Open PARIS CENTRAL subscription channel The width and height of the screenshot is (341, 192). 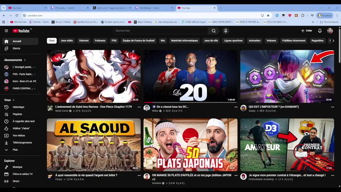coord(20,89)
